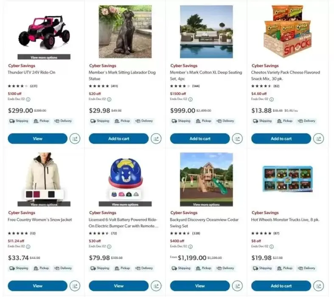Show more options for the Snow Jacket
334x297 pixels.
[x=44, y=205]
